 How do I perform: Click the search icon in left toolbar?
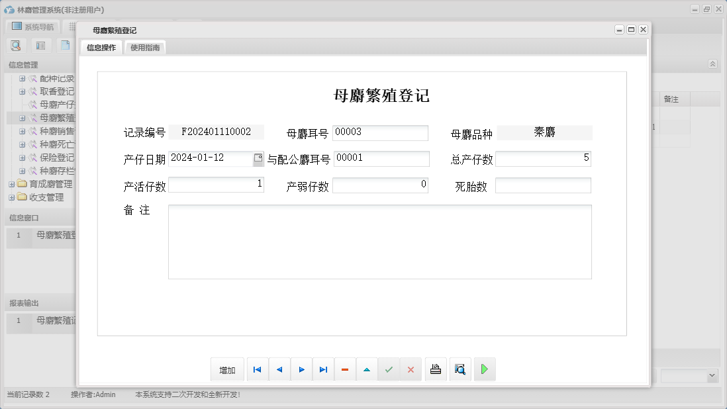click(x=15, y=46)
